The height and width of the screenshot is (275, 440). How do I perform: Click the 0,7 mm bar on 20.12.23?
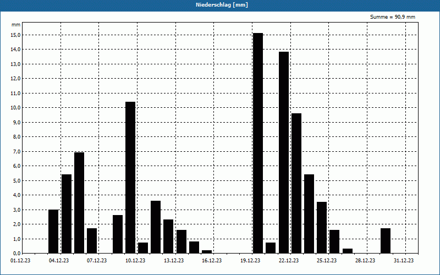click(271, 248)
